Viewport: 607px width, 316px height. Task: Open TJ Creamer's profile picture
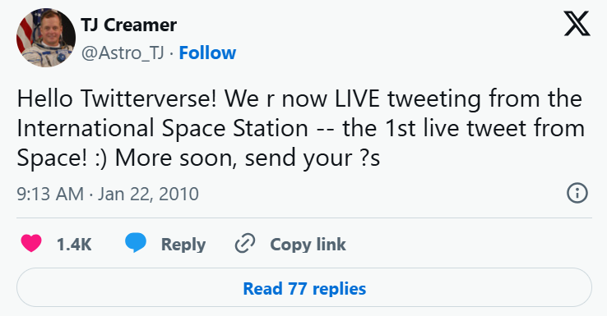46,38
